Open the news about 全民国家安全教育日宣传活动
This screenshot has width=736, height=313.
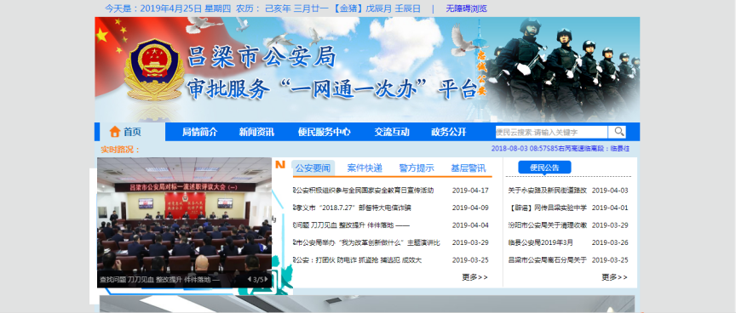(363, 191)
